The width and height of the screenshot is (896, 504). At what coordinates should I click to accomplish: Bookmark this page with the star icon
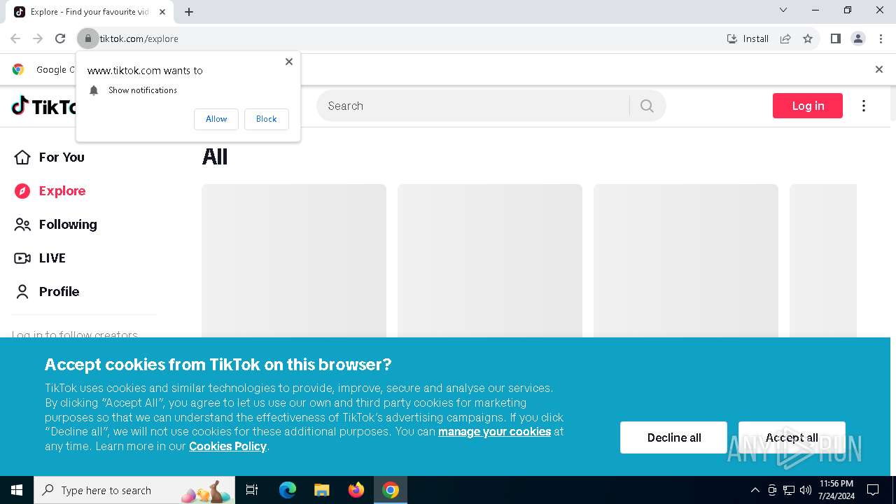tap(808, 38)
